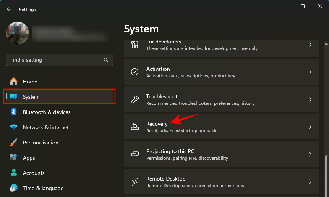Click the Accounts person icon
Viewport: 329px width, 197px height.
[x=14, y=173]
